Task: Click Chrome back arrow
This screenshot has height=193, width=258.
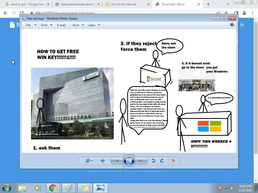Action: tap(6, 13)
